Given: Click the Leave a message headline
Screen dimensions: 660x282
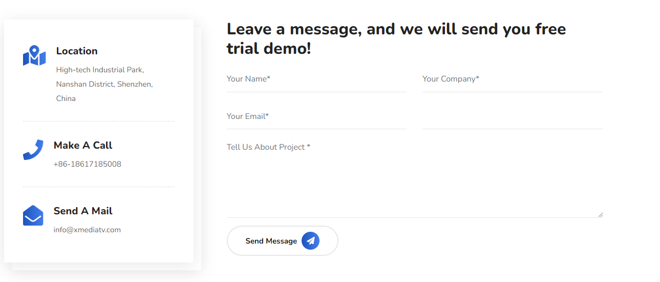Looking at the screenshot, I should (396, 38).
